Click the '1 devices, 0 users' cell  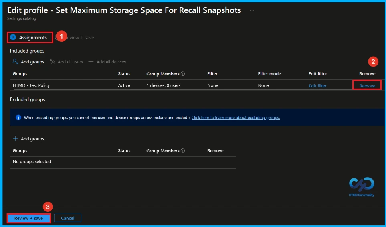point(164,85)
